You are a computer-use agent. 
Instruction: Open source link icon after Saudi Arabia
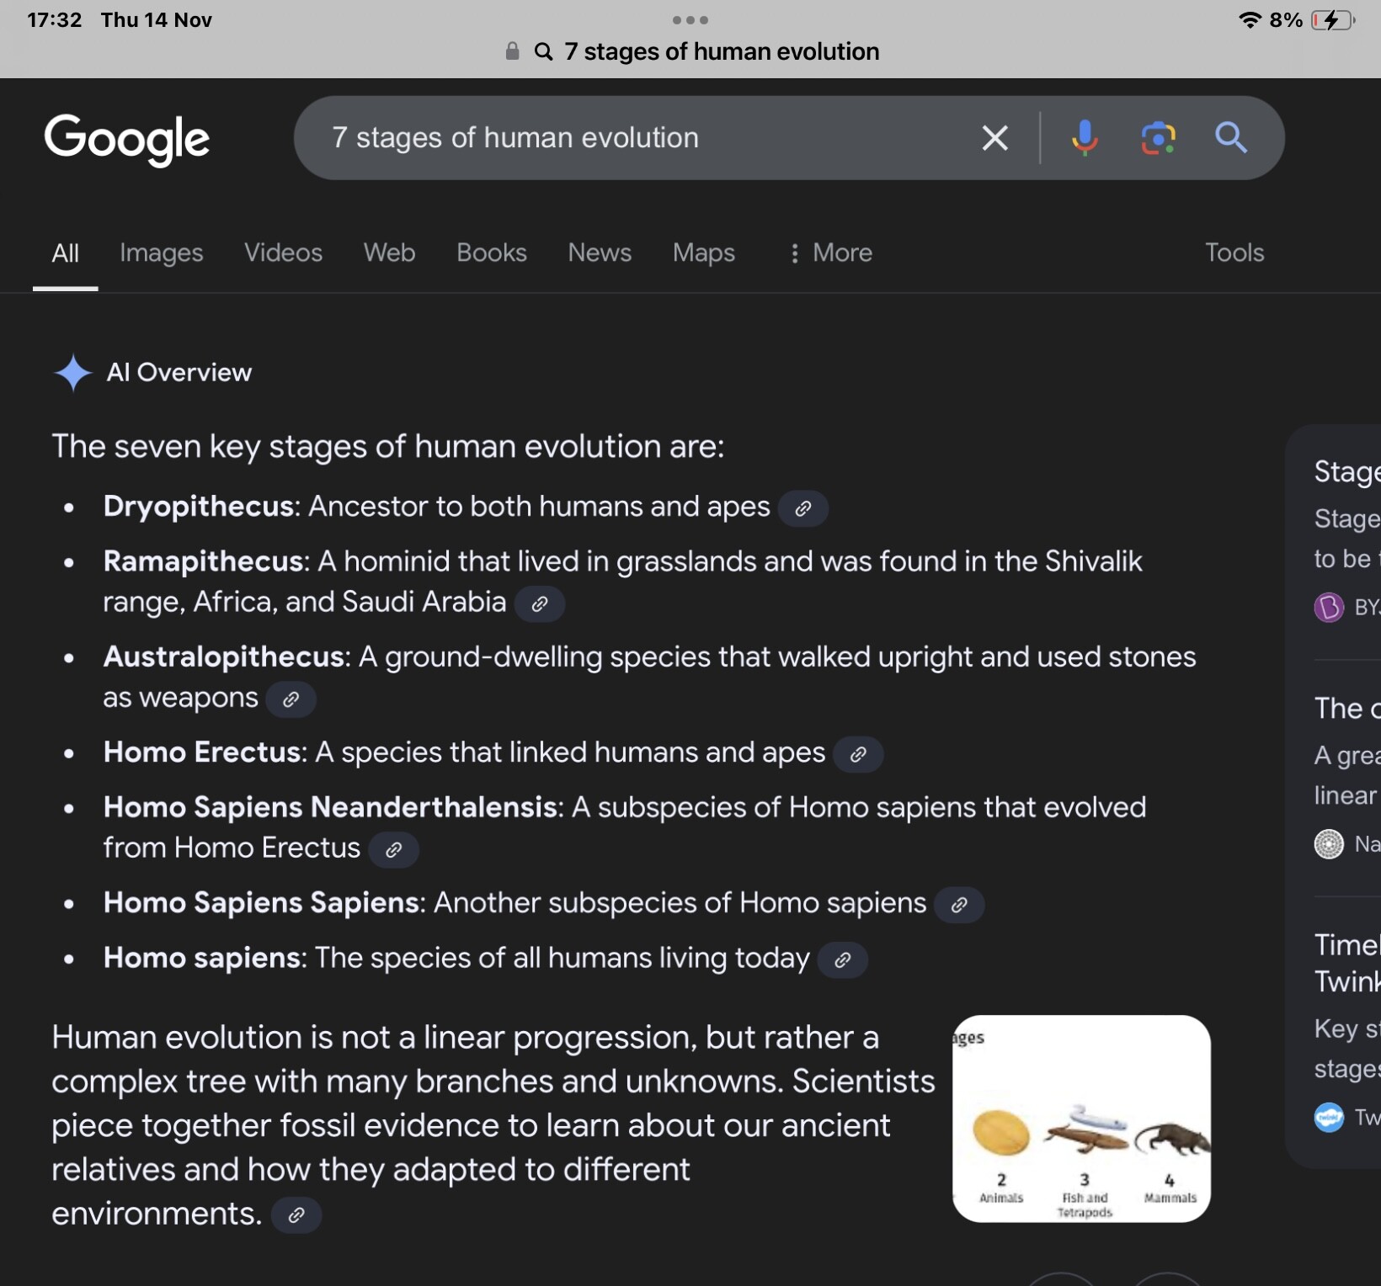[540, 603]
